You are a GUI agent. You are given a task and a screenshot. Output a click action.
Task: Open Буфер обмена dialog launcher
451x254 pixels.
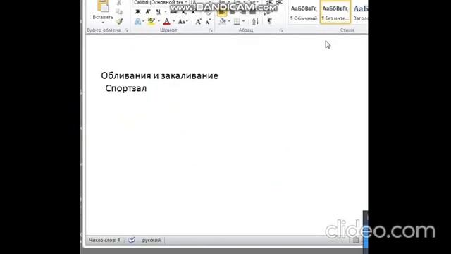(126, 30)
